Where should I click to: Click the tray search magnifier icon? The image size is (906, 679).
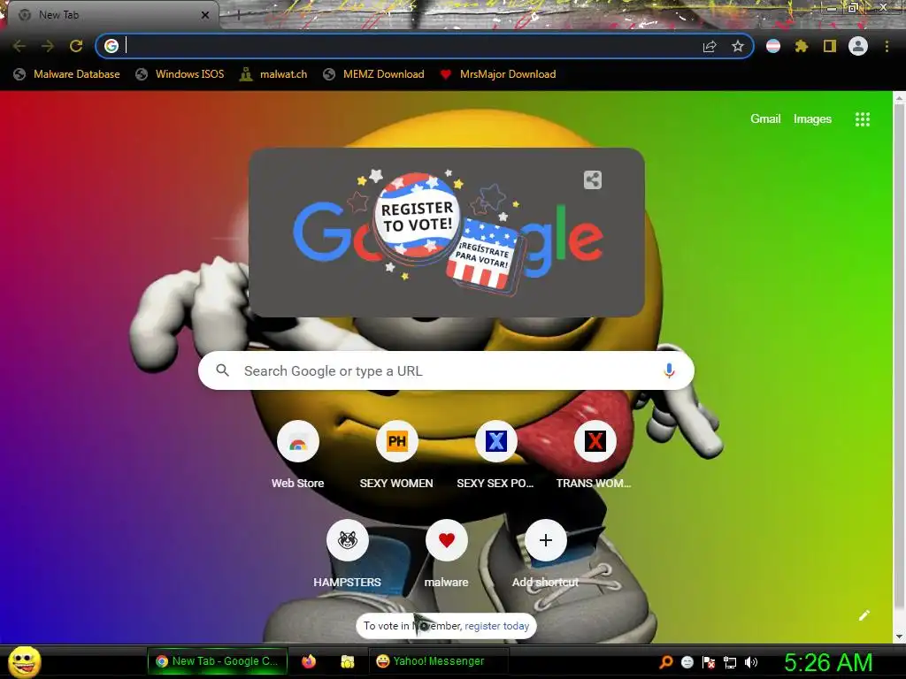coord(666,662)
